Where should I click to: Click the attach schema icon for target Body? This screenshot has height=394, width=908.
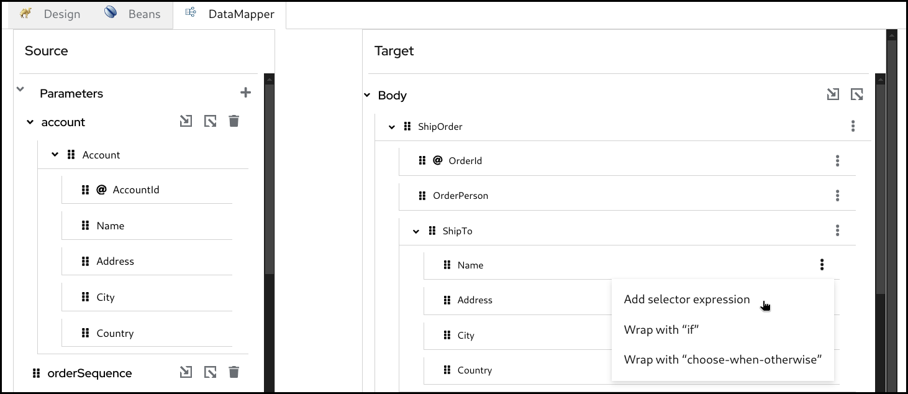click(x=833, y=94)
